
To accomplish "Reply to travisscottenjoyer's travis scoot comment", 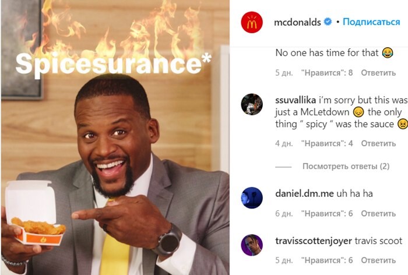I will click(378, 260).
